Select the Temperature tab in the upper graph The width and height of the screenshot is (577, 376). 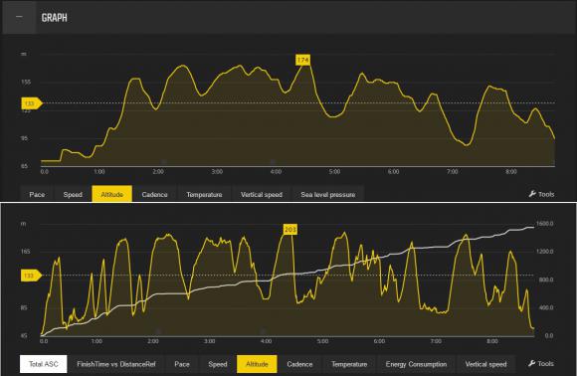coord(204,194)
